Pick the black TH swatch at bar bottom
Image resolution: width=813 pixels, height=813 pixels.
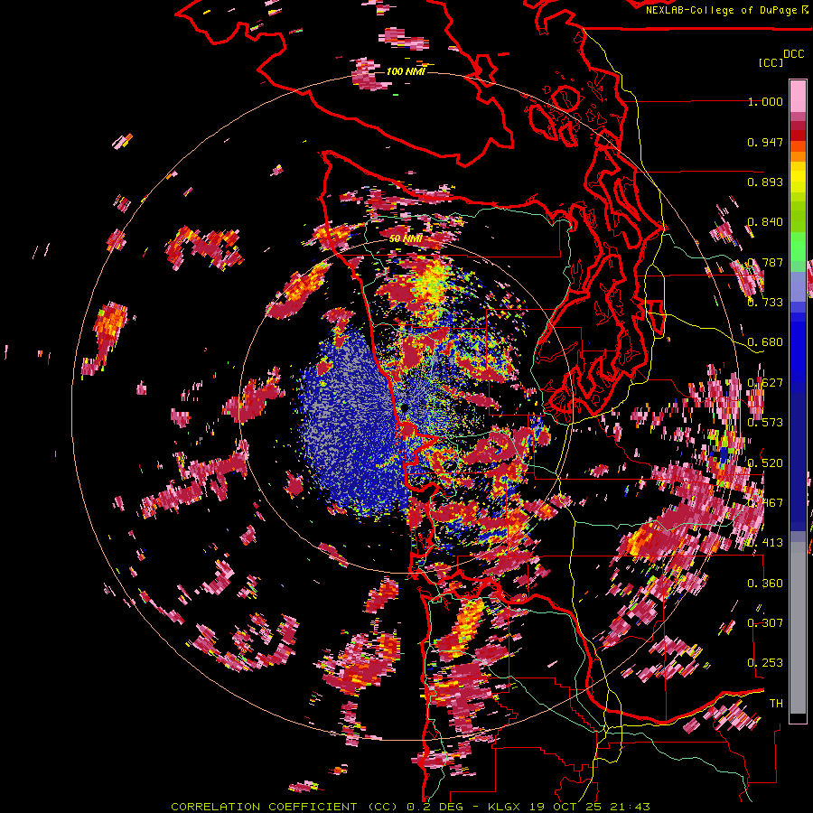(x=798, y=718)
